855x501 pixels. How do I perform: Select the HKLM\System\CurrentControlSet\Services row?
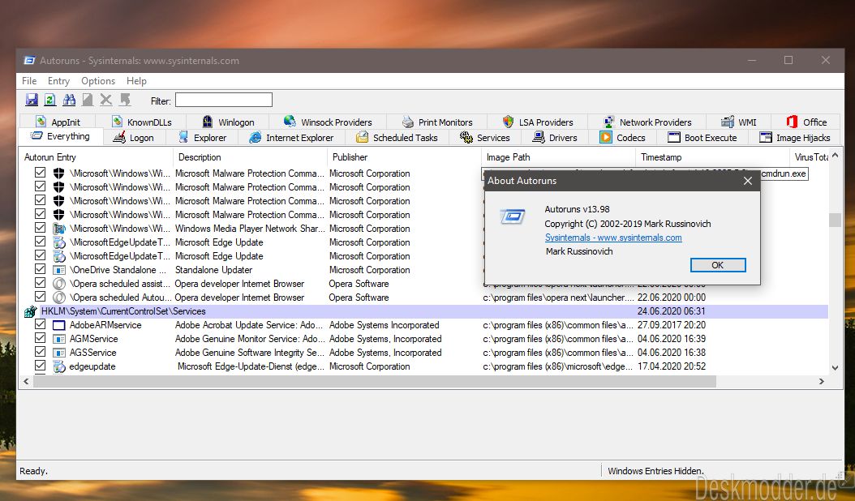(424, 311)
